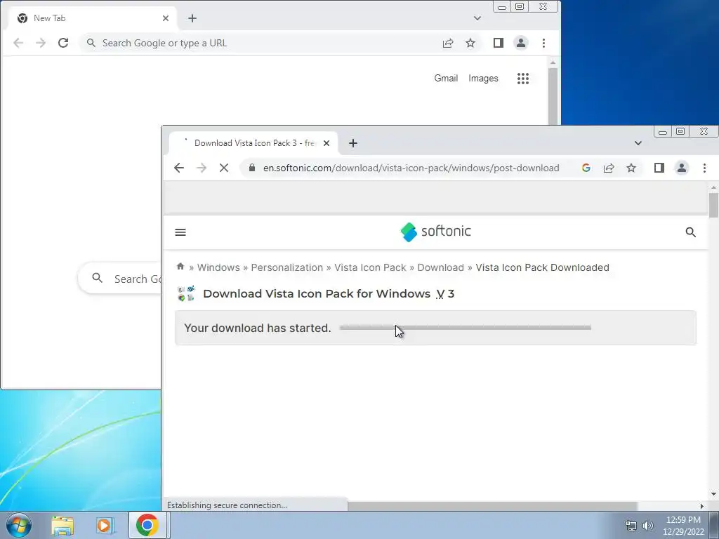This screenshot has height=539, width=719.
Task: Open clock showing 12:59 PM
Action: tap(683, 526)
